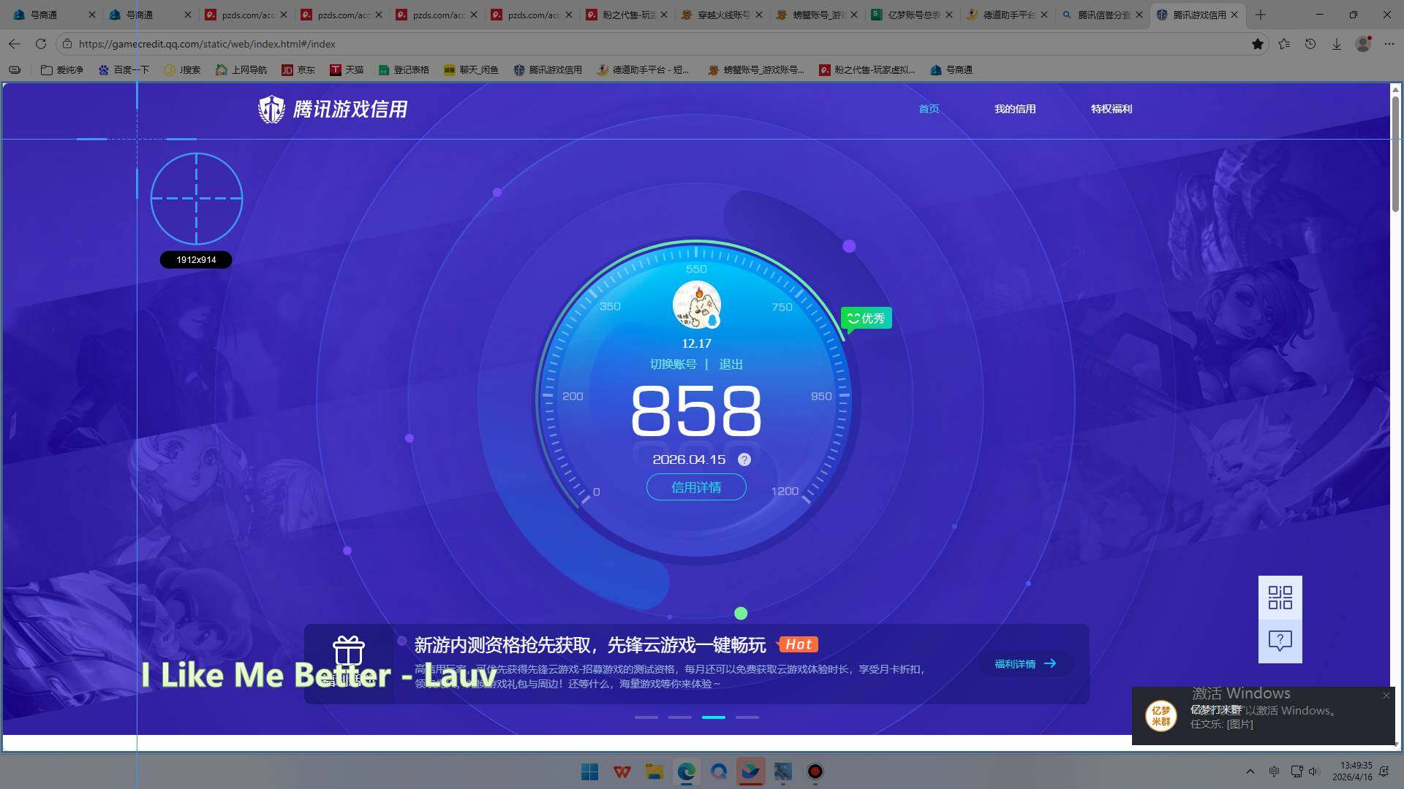This screenshot has width=1404, height=789.
Task: Click the user avatar above the score
Action: pyautogui.click(x=695, y=305)
